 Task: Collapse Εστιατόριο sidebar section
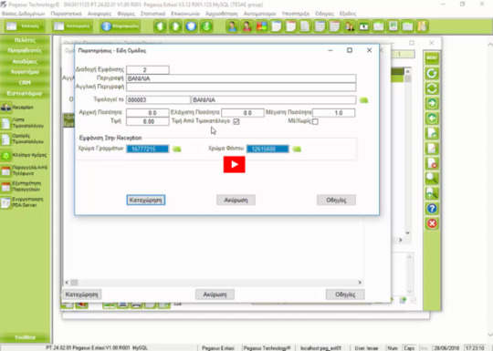tap(25, 94)
